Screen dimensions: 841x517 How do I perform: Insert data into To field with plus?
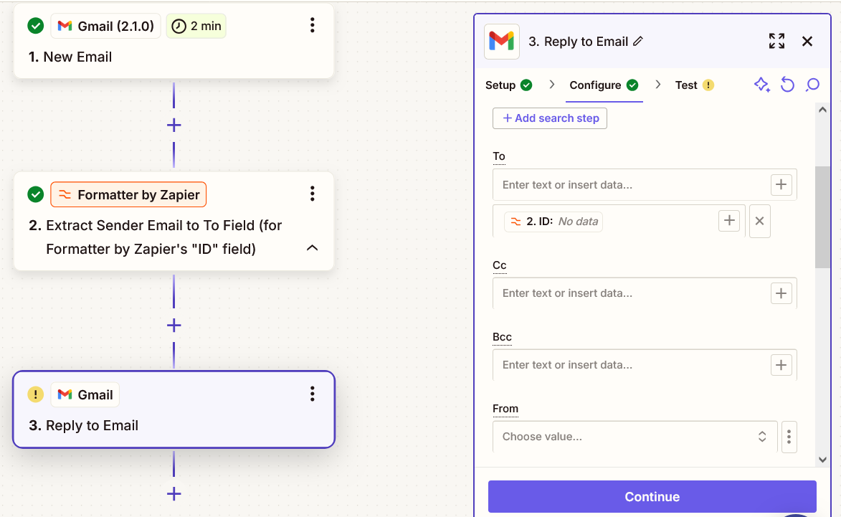[781, 184]
